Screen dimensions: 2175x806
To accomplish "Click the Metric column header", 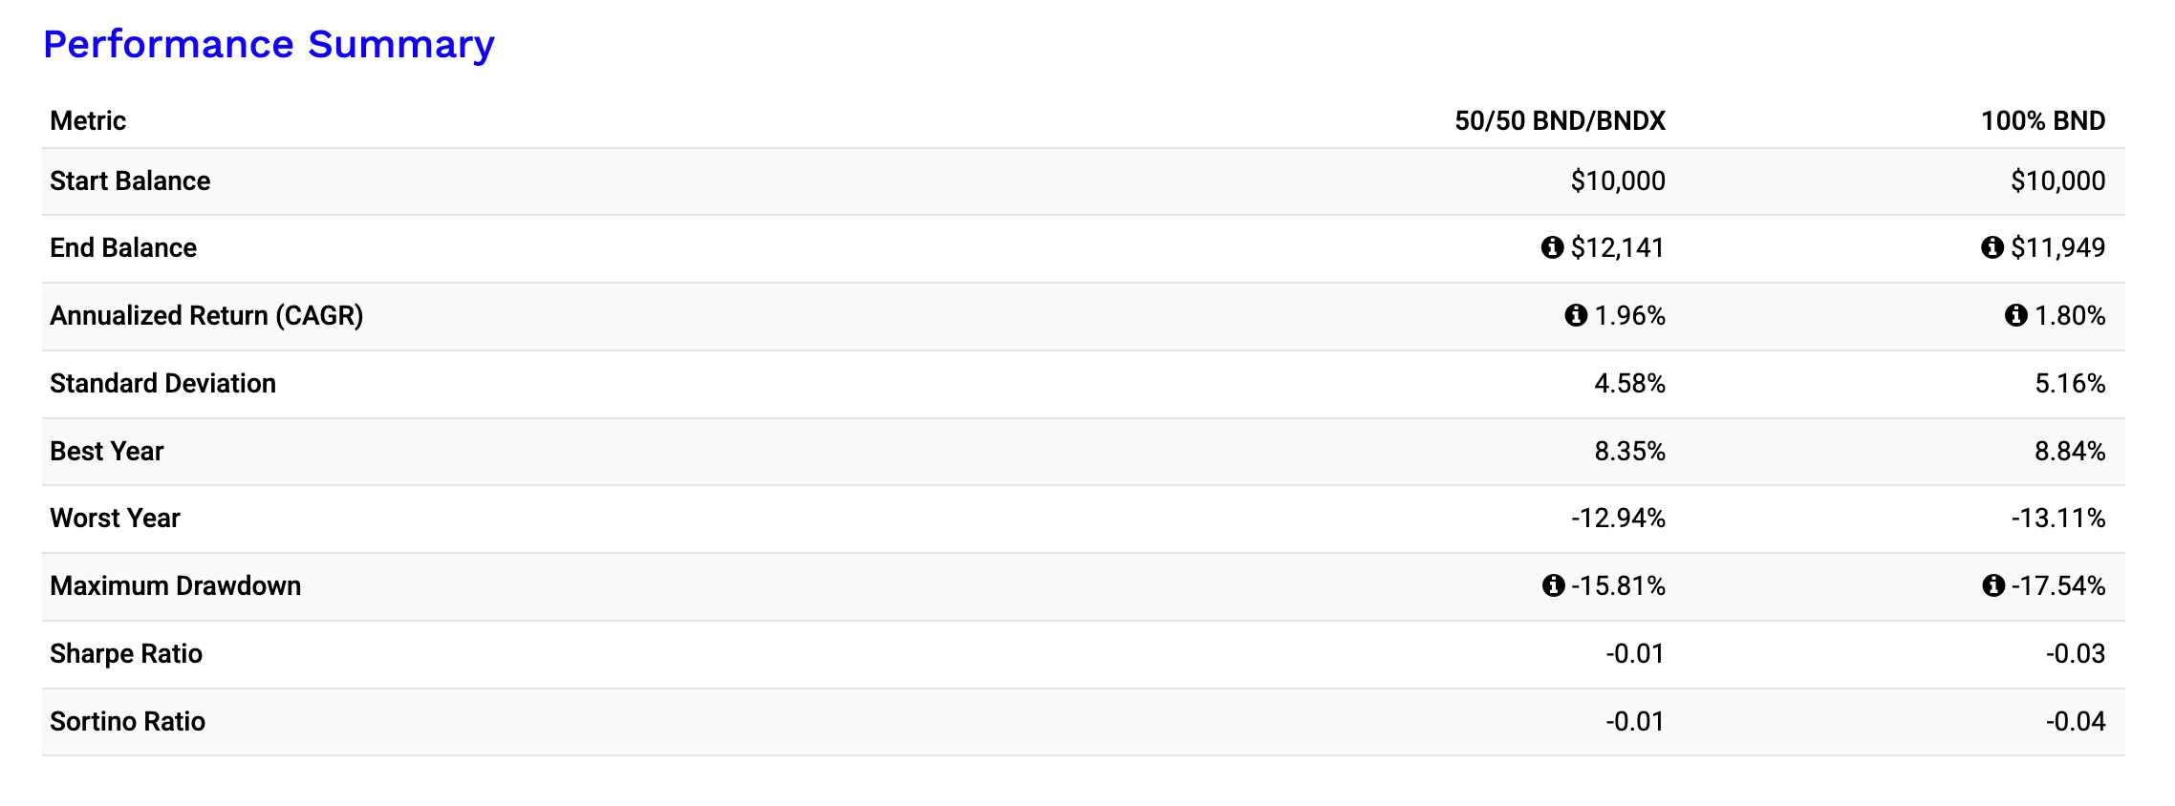I will click(88, 121).
